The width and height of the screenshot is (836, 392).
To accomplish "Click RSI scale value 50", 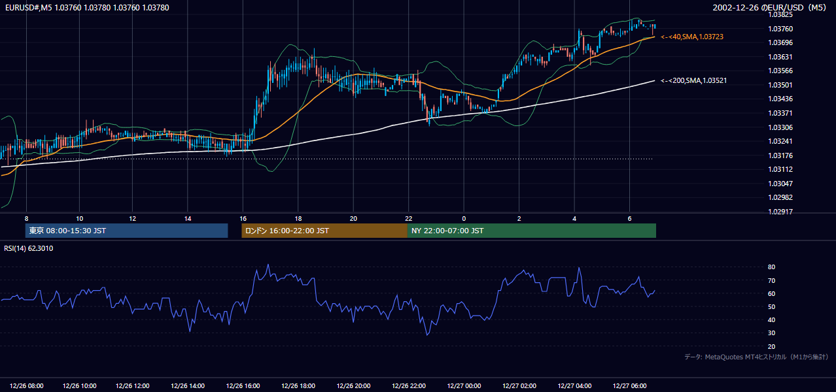I will (x=772, y=307).
